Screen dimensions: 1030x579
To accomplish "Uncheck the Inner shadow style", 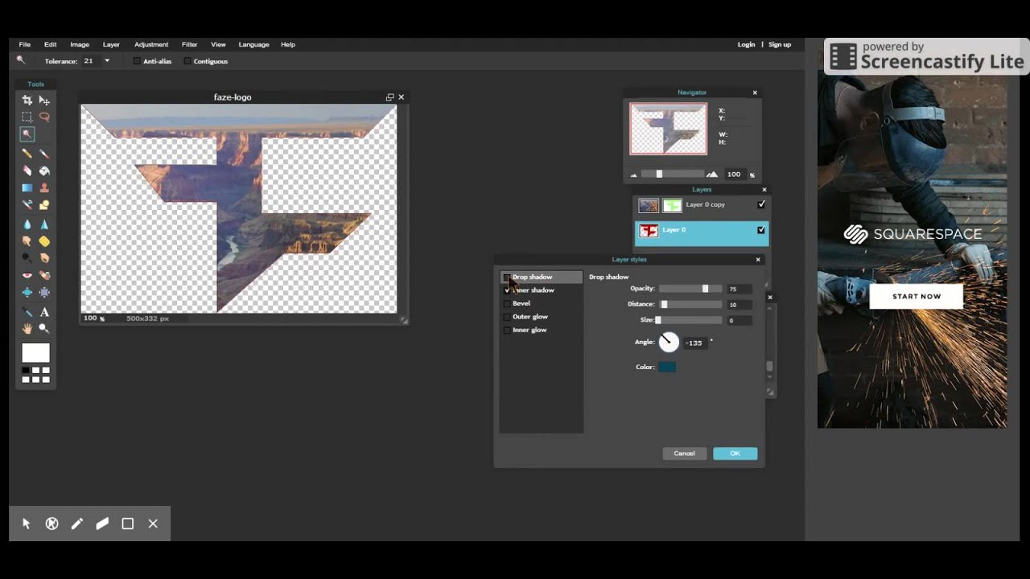I will pyautogui.click(x=507, y=290).
